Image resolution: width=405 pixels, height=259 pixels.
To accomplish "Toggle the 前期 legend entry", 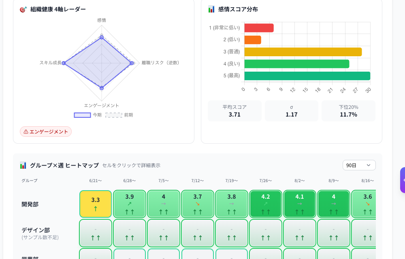I will pyautogui.click(x=119, y=115).
